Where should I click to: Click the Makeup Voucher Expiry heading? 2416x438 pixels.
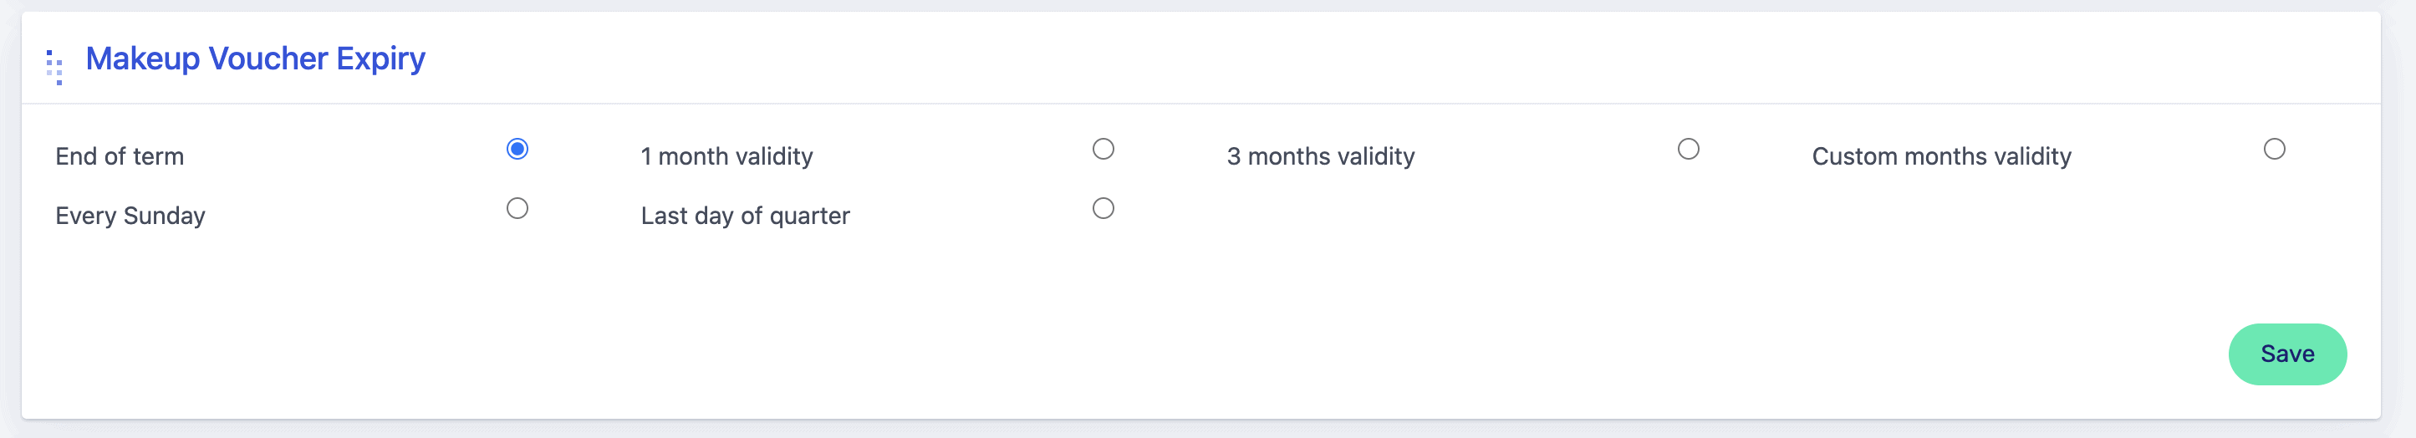tap(255, 59)
